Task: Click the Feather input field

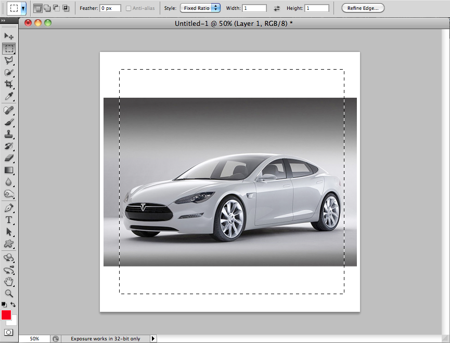Action: point(110,8)
